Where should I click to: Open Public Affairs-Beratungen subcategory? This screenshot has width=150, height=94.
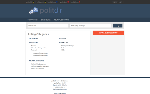click(x=38, y=64)
